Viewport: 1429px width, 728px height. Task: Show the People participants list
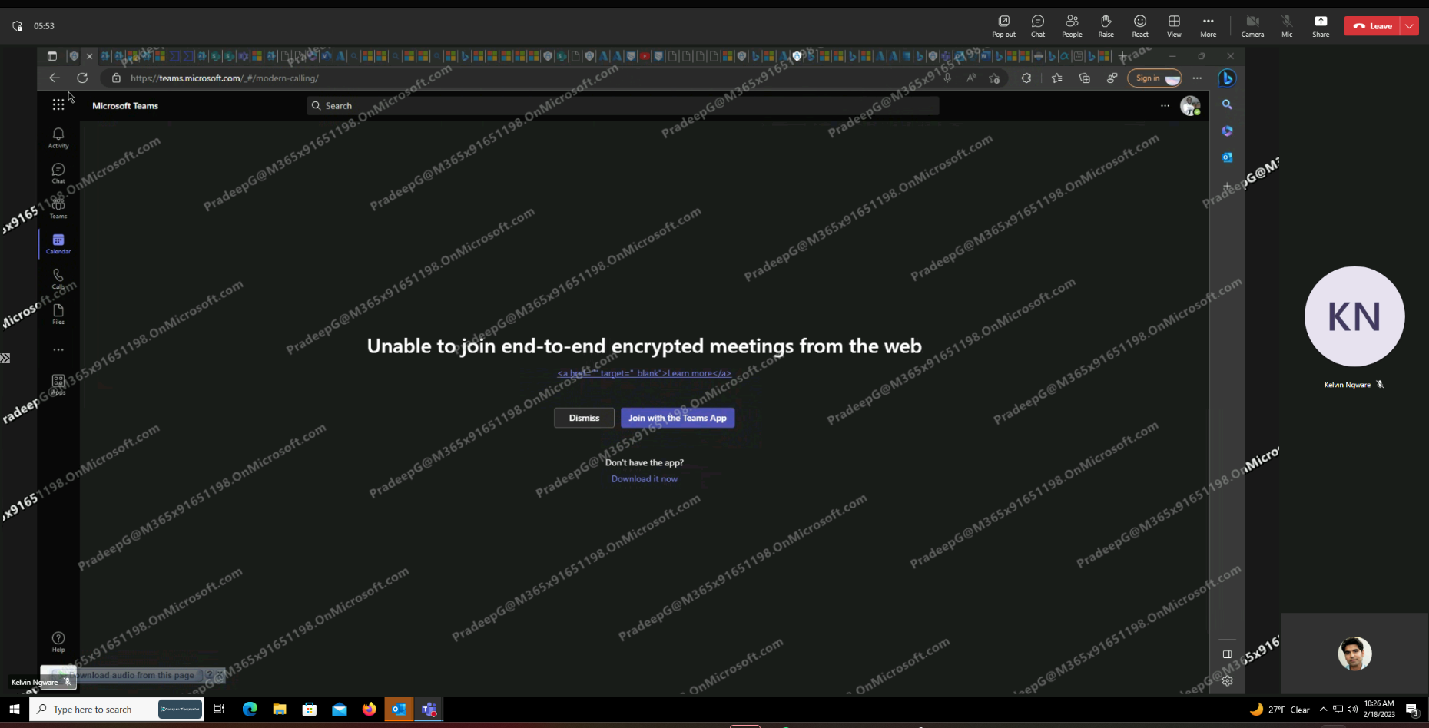coord(1072,25)
